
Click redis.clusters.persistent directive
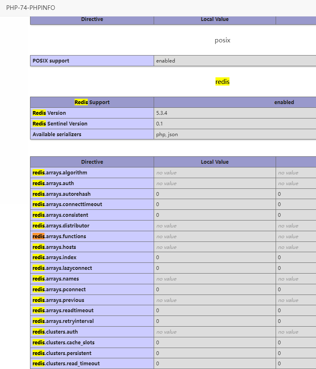tap(62, 353)
